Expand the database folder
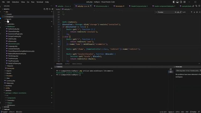The height and width of the screenshot is (113, 201). pos(8,90)
